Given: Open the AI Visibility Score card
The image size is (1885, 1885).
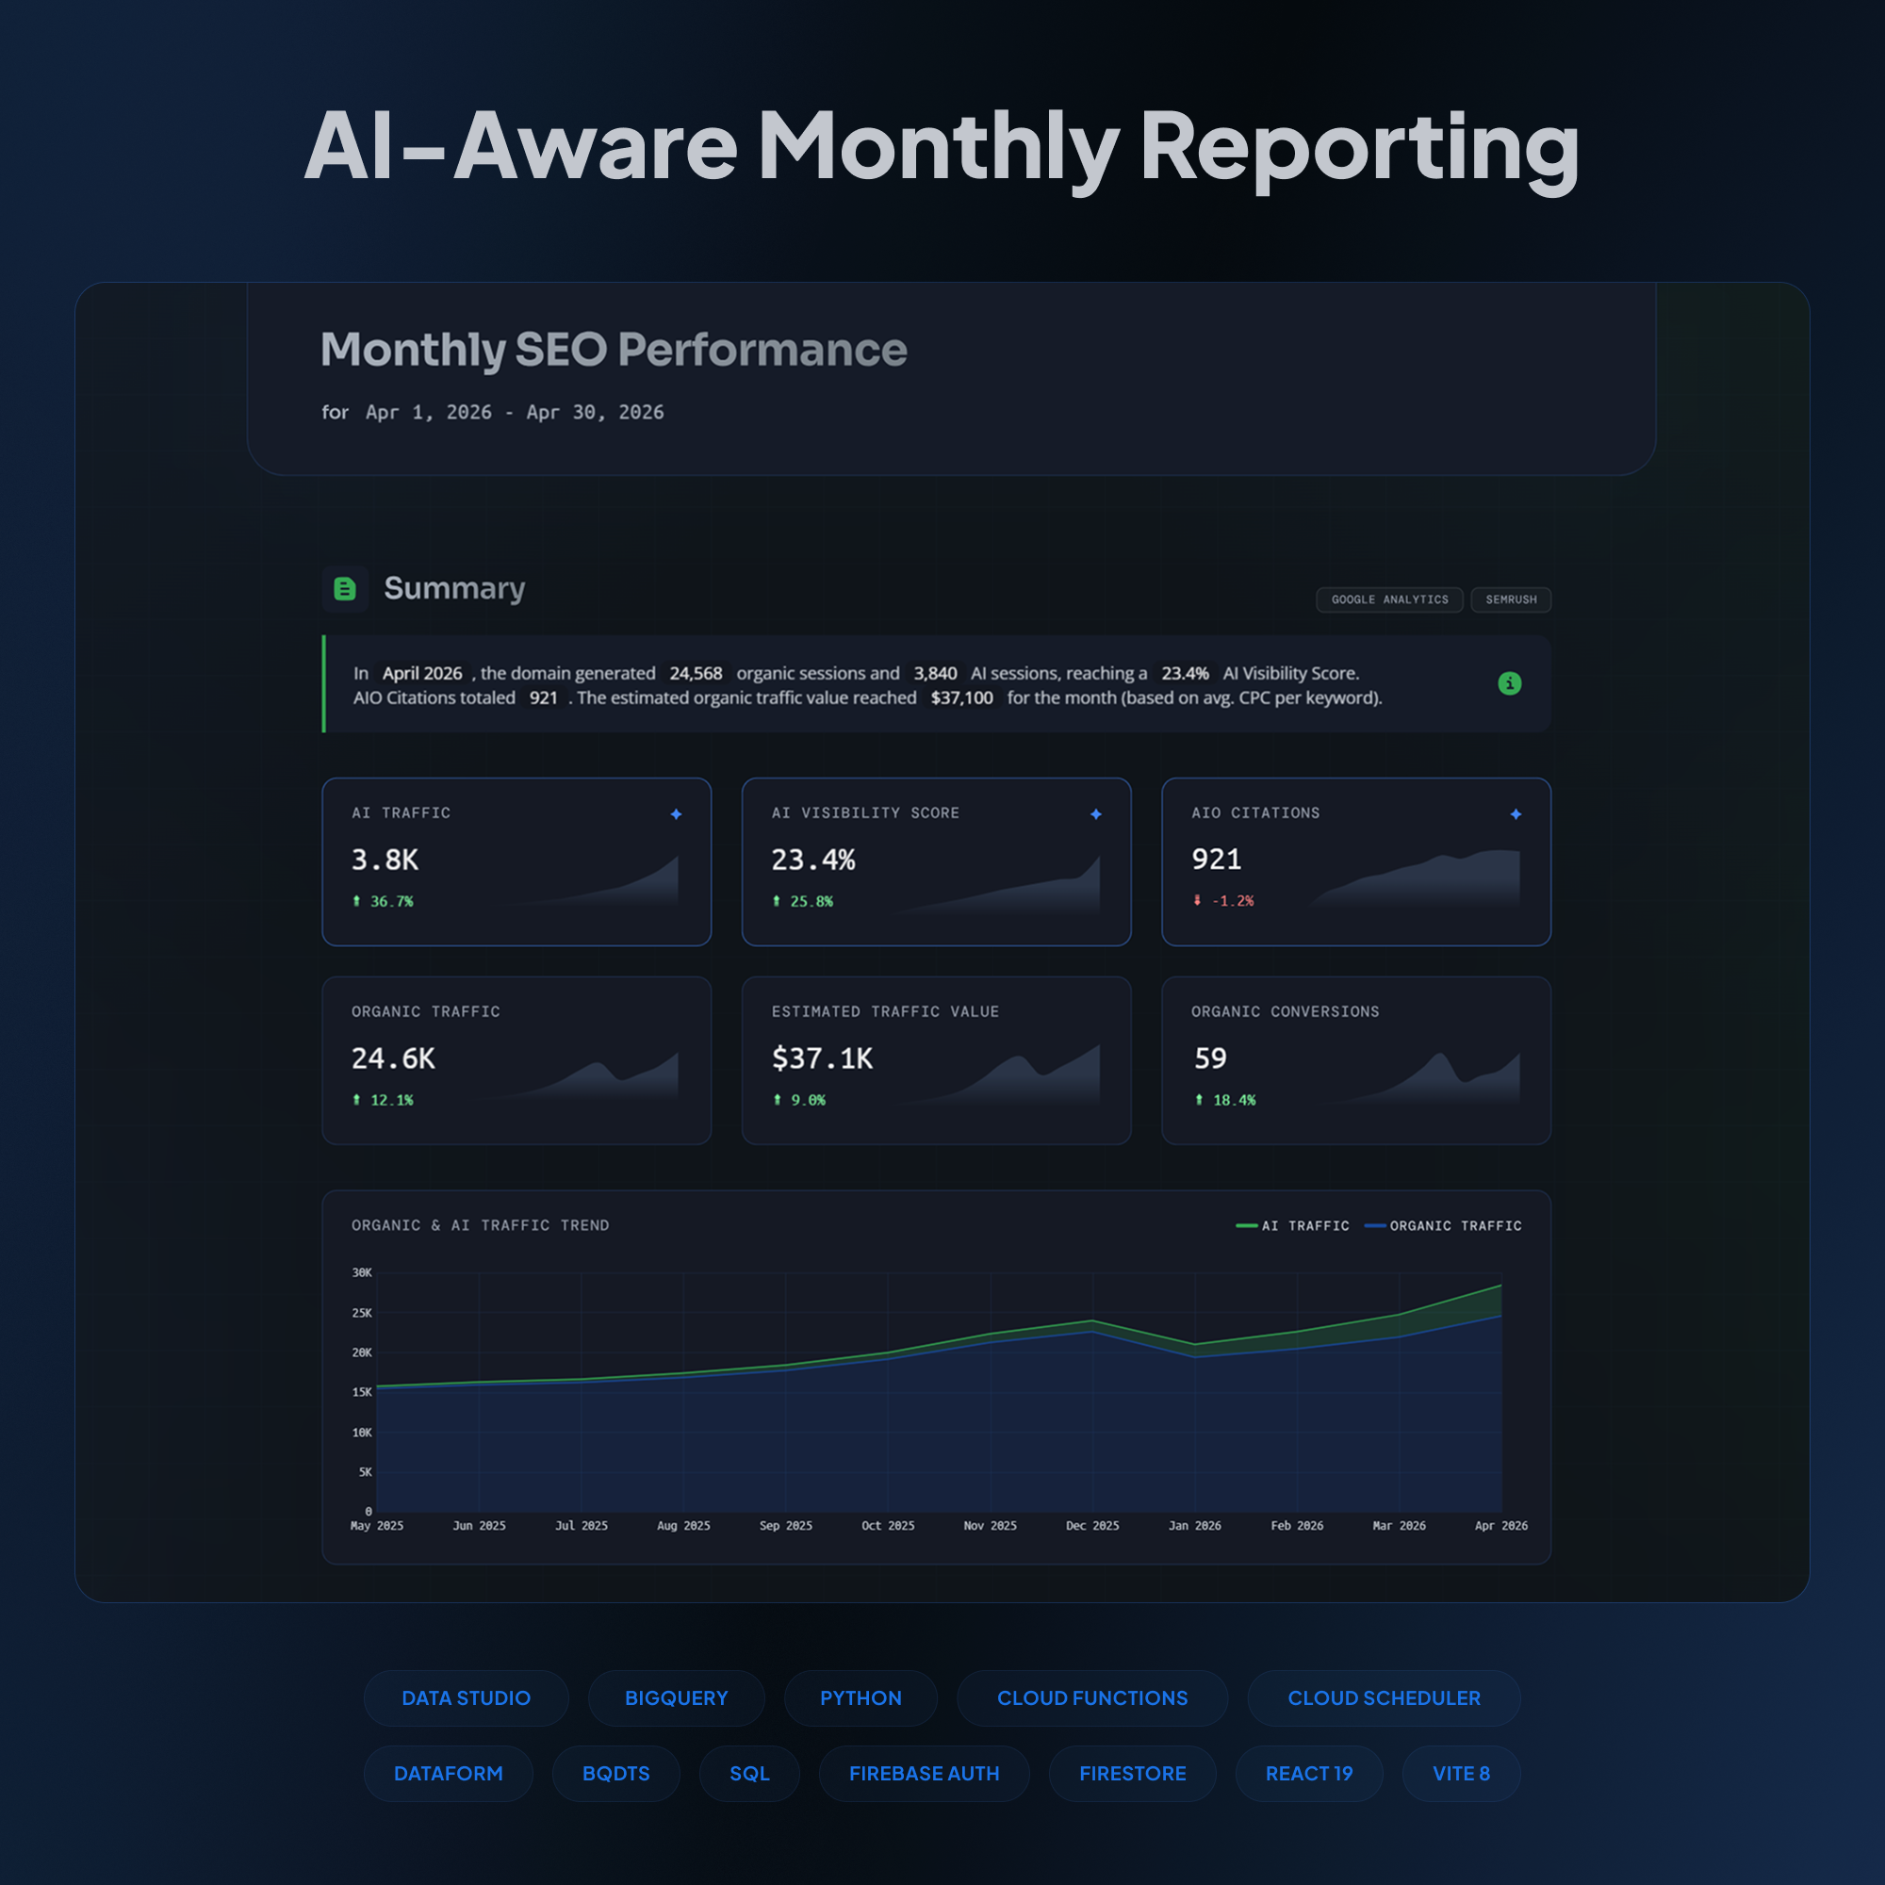Looking at the screenshot, I should (936, 861).
